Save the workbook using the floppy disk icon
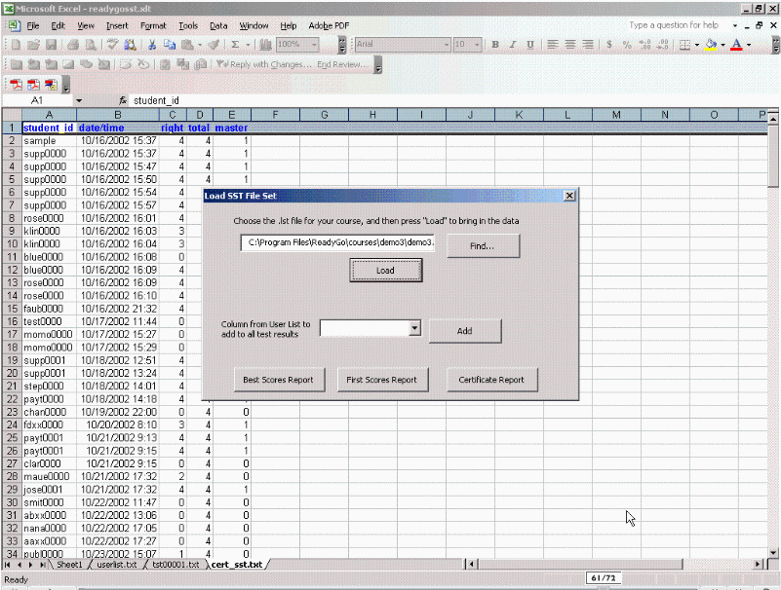781x590 pixels. point(51,45)
